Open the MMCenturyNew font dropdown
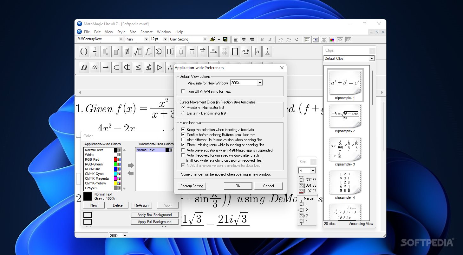 121,39
